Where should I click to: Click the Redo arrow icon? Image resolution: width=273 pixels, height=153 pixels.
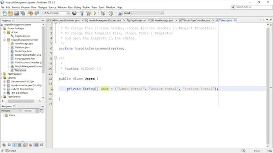37,13
